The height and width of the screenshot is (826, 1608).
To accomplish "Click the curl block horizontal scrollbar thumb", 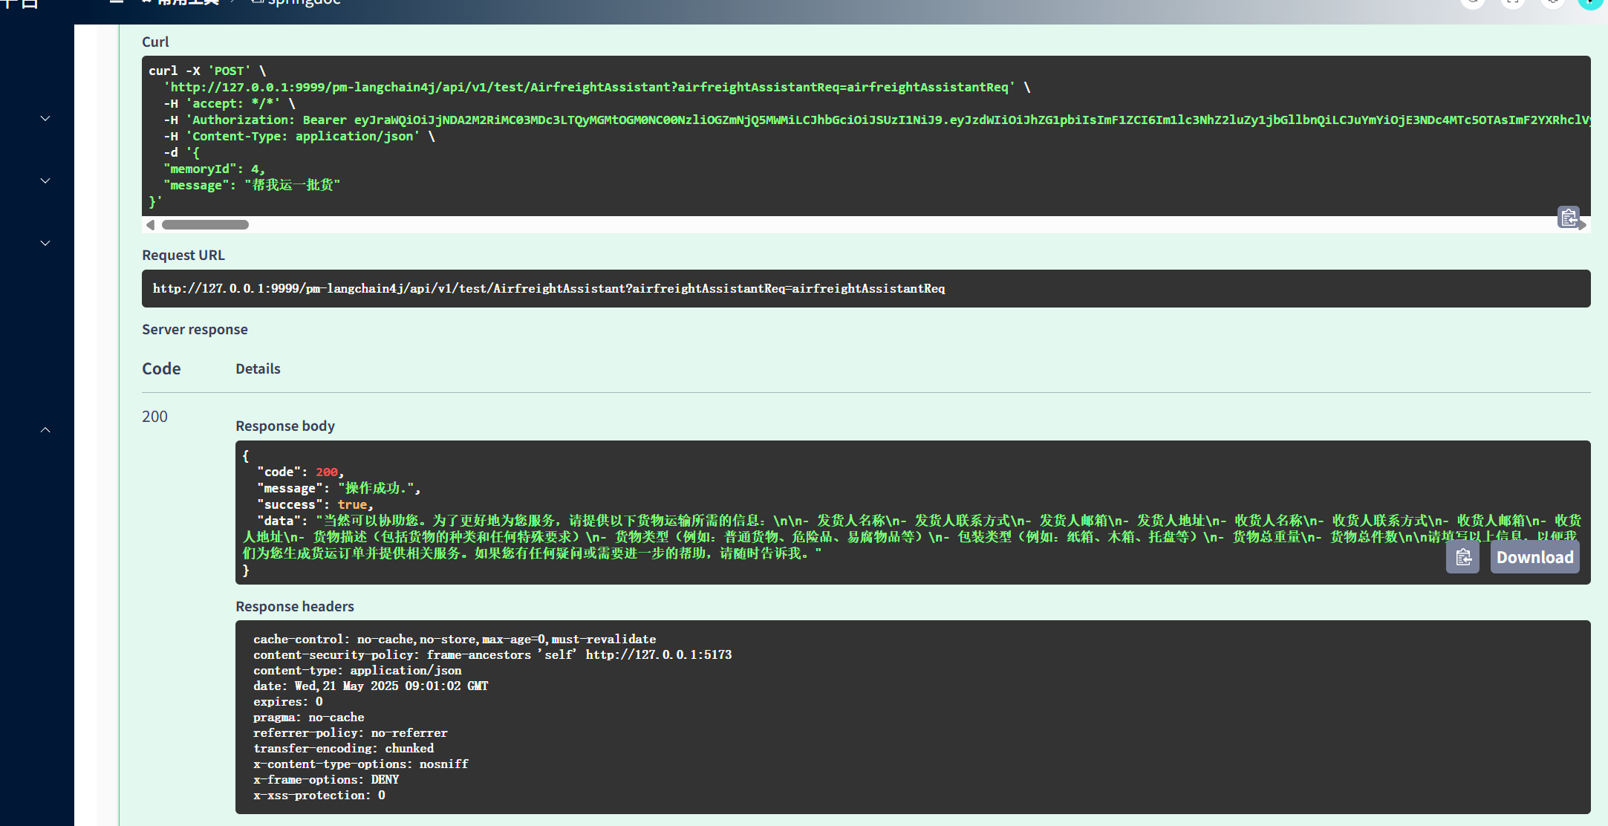I will [x=205, y=224].
